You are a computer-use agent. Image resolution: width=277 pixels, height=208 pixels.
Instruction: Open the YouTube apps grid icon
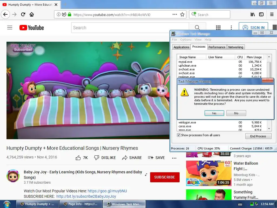[218, 28]
